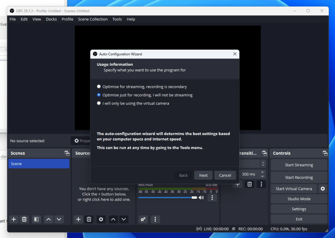Image resolution: width=335 pixels, height=238 pixels.
Task: Open the View menu
Action: [x=37, y=19]
